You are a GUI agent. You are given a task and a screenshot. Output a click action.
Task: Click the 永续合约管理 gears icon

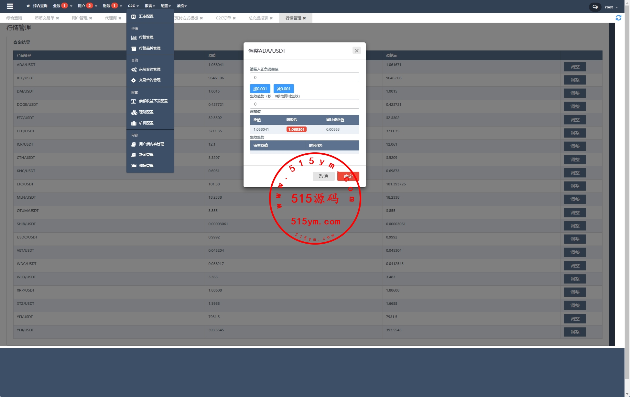click(x=134, y=70)
